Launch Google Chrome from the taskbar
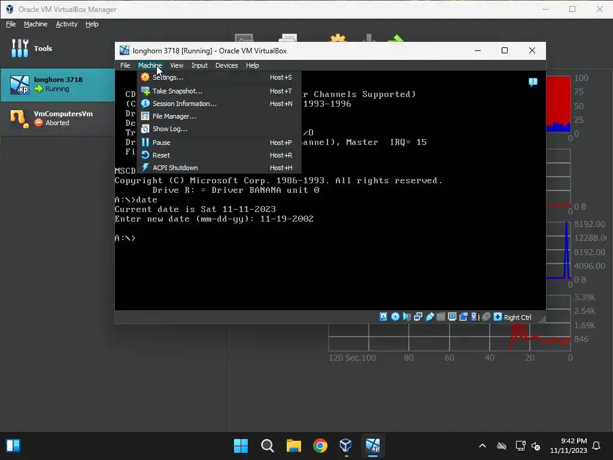The height and width of the screenshot is (460, 613). coord(320,446)
